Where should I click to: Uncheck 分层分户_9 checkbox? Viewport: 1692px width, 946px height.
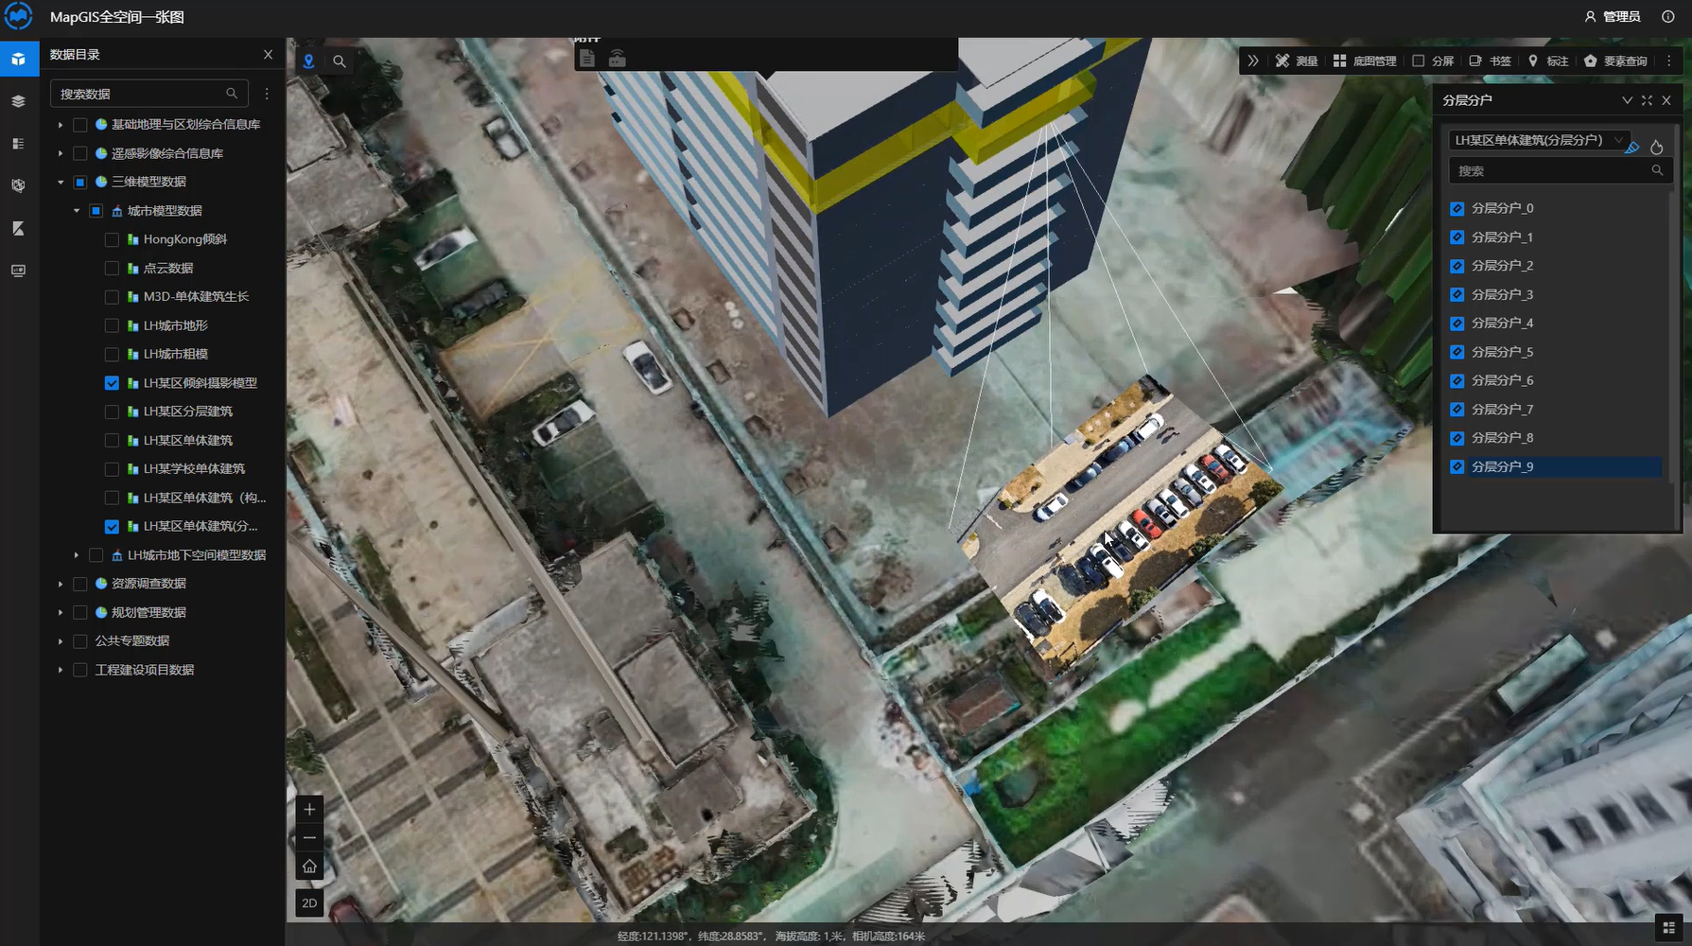(1457, 466)
